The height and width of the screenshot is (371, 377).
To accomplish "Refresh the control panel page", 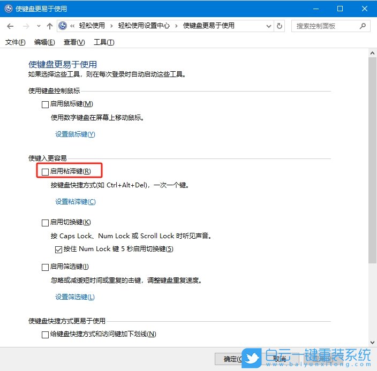I will click(x=280, y=26).
